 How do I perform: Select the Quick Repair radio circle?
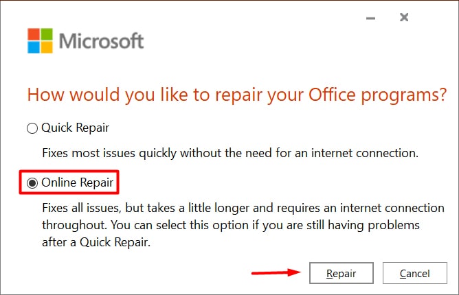(x=32, y=128)
